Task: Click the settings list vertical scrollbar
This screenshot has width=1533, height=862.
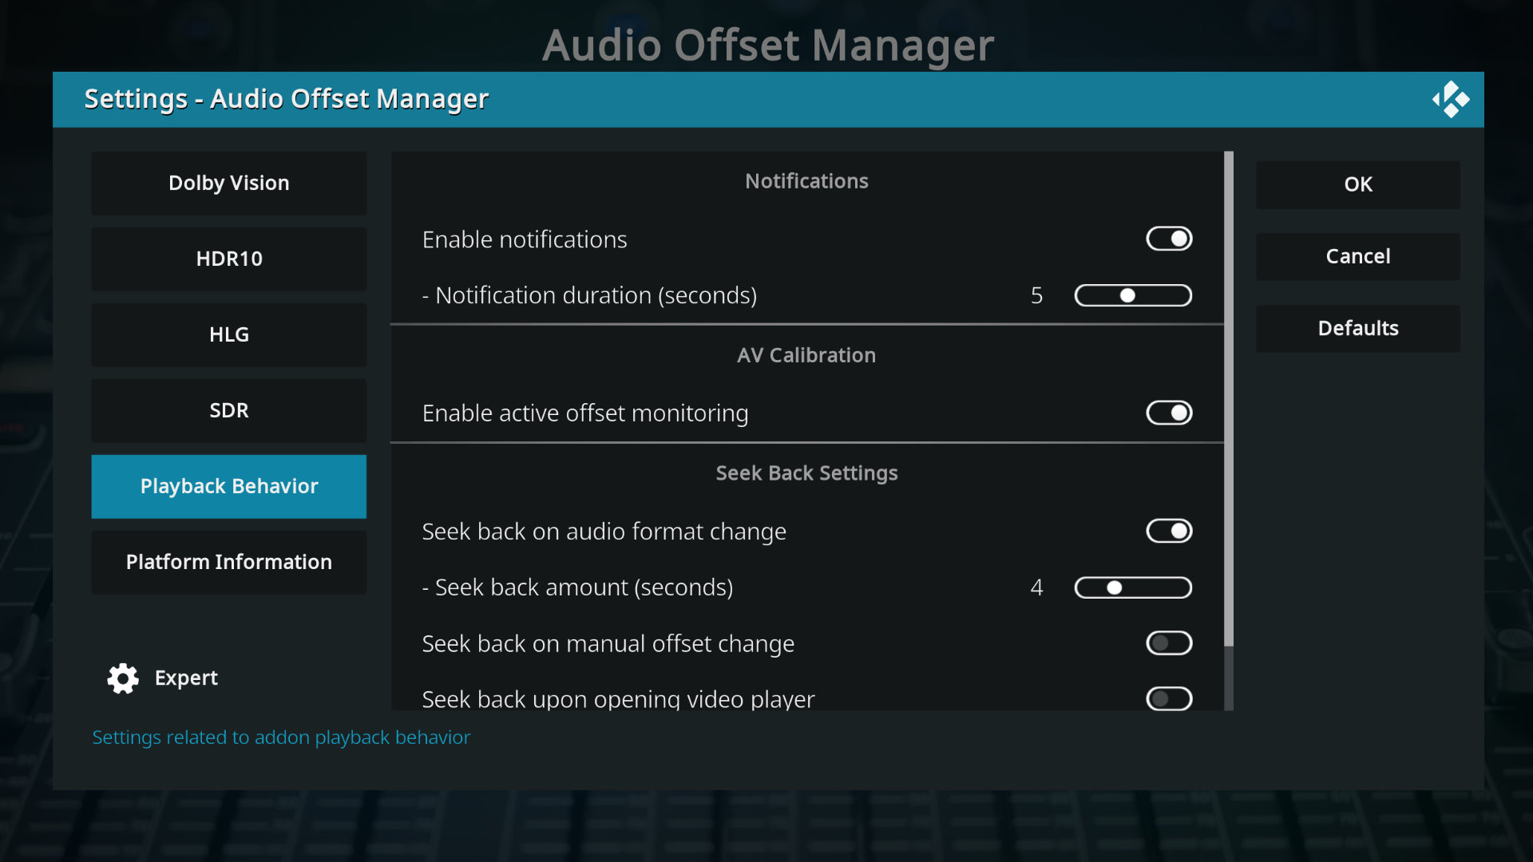Action: click(x=1229, y=399)
